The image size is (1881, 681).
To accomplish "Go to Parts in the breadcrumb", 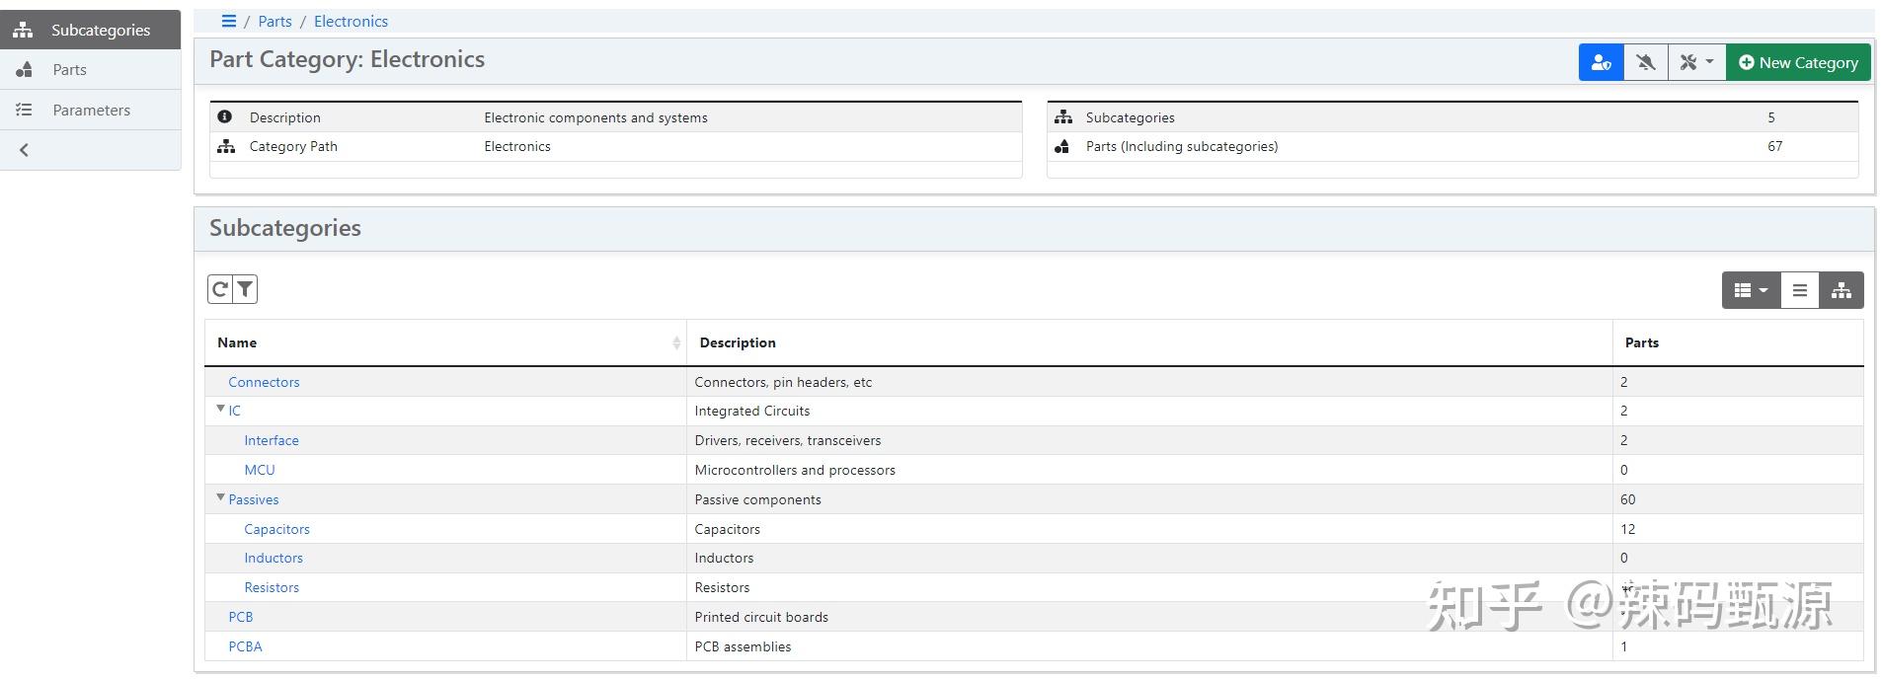I will (274, 21).
